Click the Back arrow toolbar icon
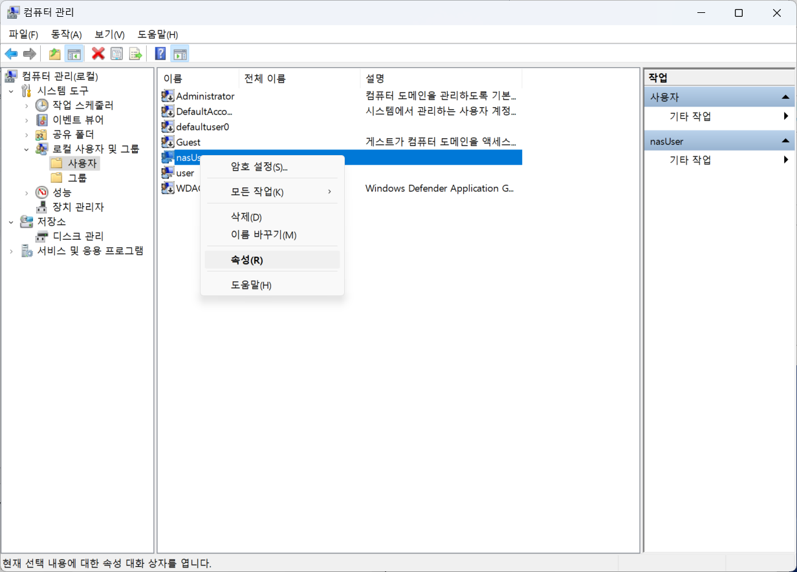Image resolution: width=797 pixels, height=572 pixels. (11, 54)
